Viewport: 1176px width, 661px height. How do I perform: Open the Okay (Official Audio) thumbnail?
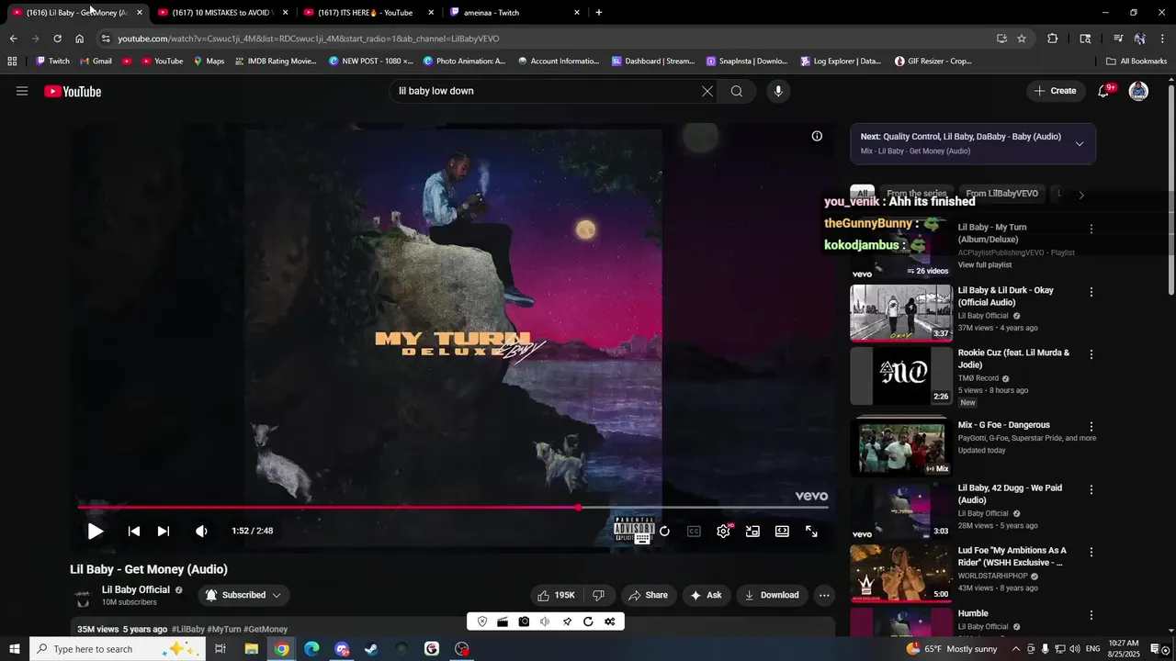click(x=901, y=313)
